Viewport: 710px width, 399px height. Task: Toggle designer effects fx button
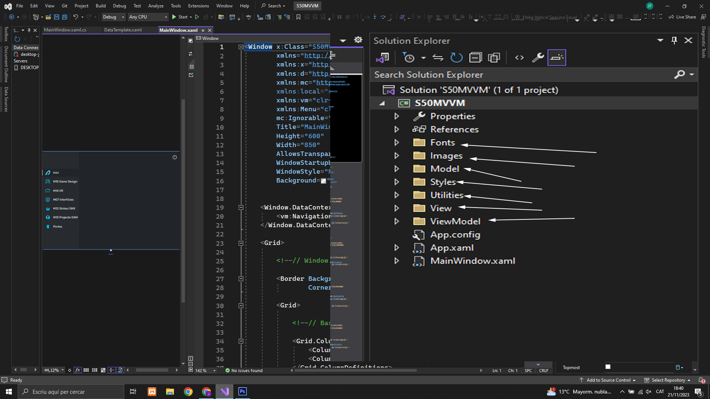pos(77,370)
